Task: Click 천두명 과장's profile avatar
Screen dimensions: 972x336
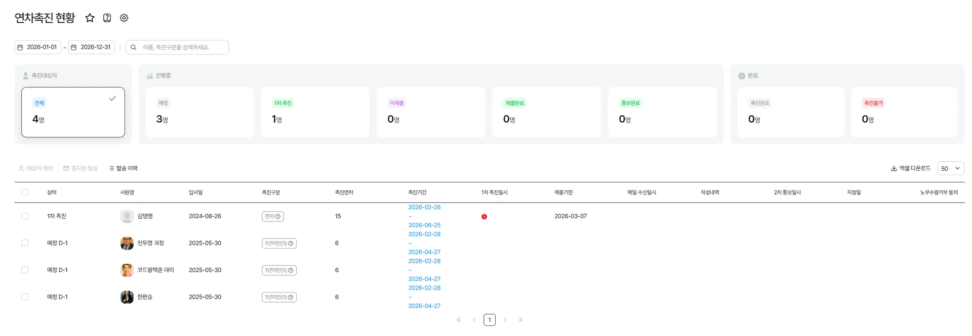Action: point(127,244)
